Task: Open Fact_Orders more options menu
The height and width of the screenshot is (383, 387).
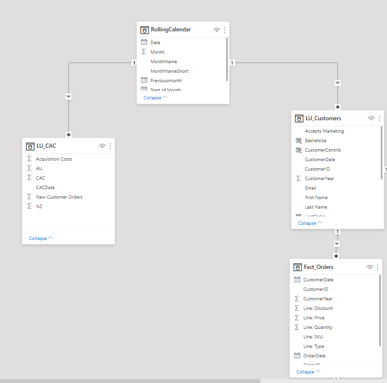Action: pyautogui.click(x=377, y=267)
